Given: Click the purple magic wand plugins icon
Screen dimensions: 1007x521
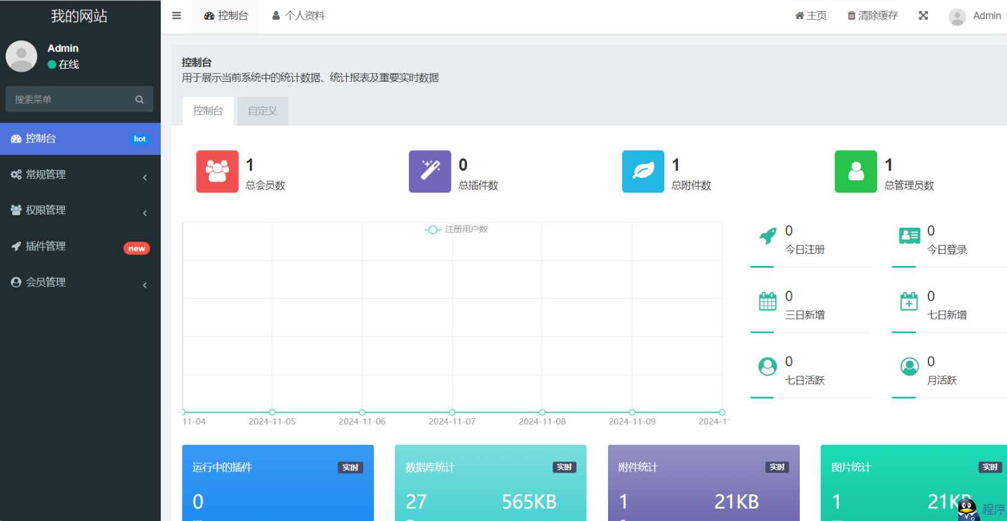Looking at the screenshot, I should (430, 171).
